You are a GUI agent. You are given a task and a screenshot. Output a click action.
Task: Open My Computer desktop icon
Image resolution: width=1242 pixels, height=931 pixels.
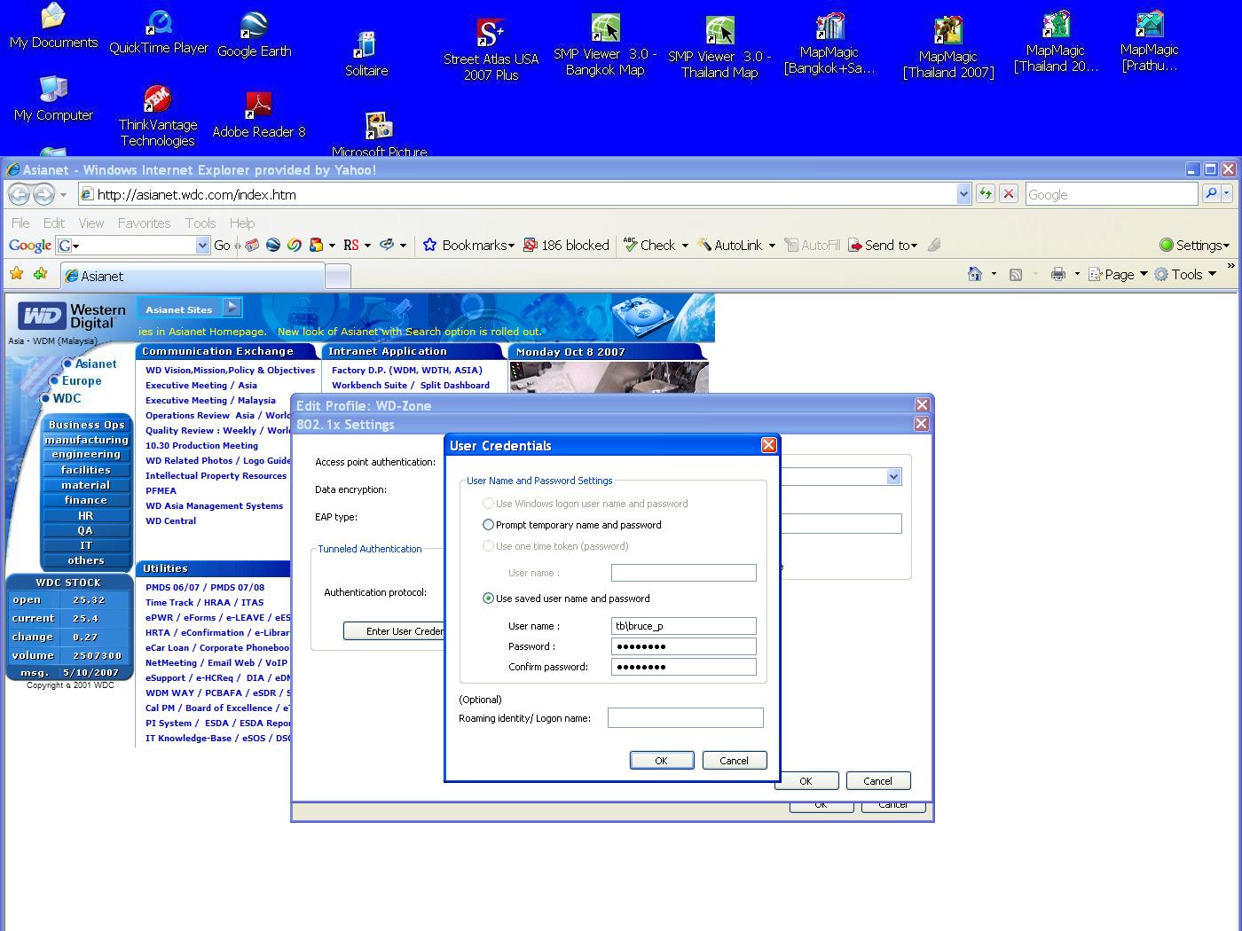point(53,98)
